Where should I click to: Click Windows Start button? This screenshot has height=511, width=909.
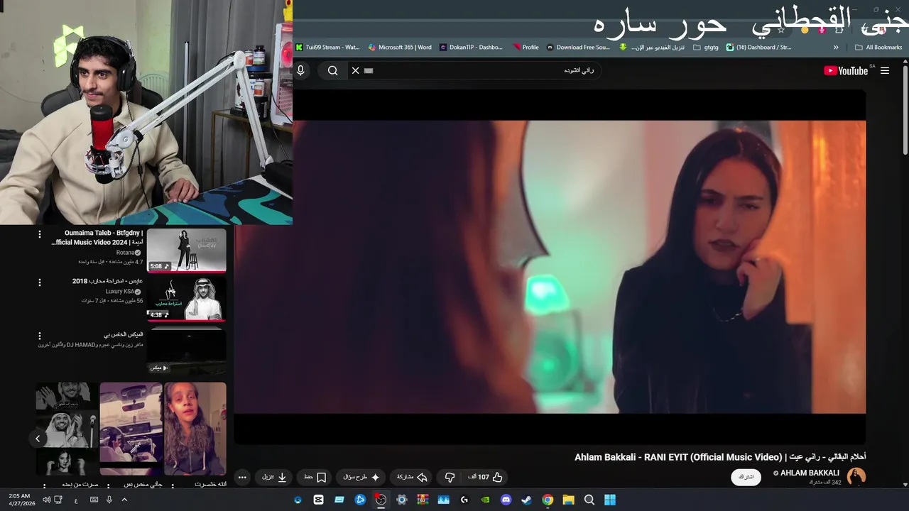609,500
